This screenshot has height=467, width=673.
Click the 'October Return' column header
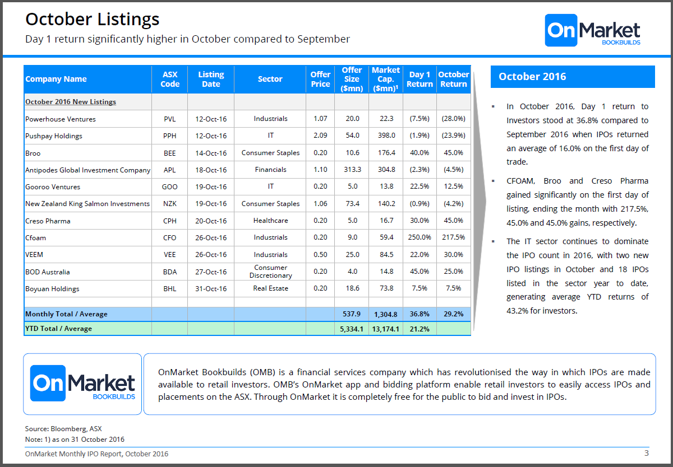(x=454, y=79)
